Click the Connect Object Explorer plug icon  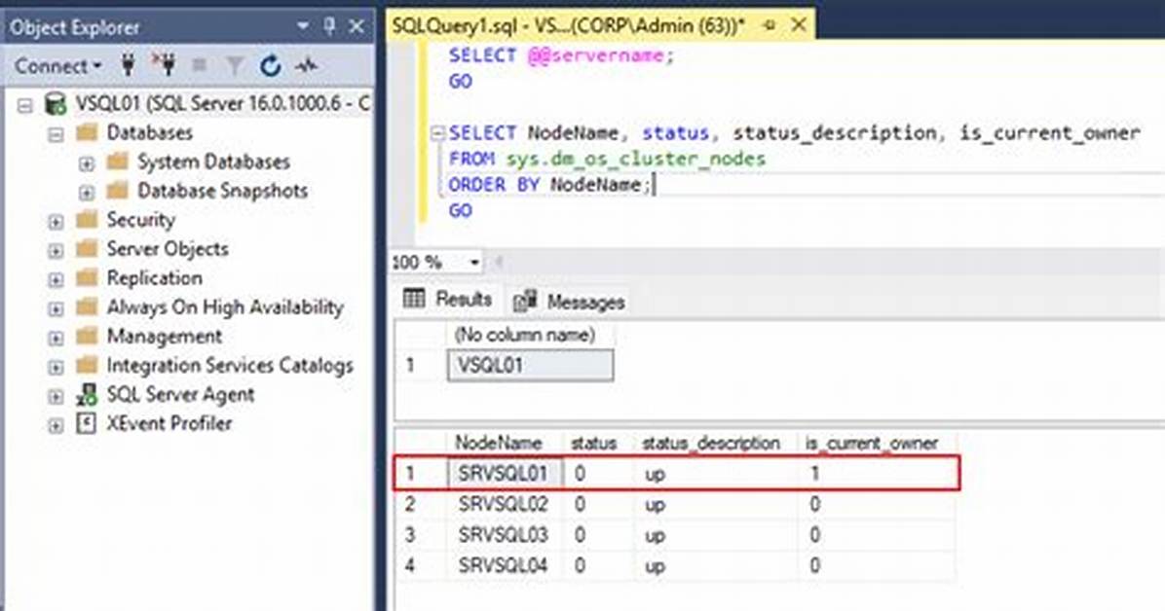[x=128, y=66]
